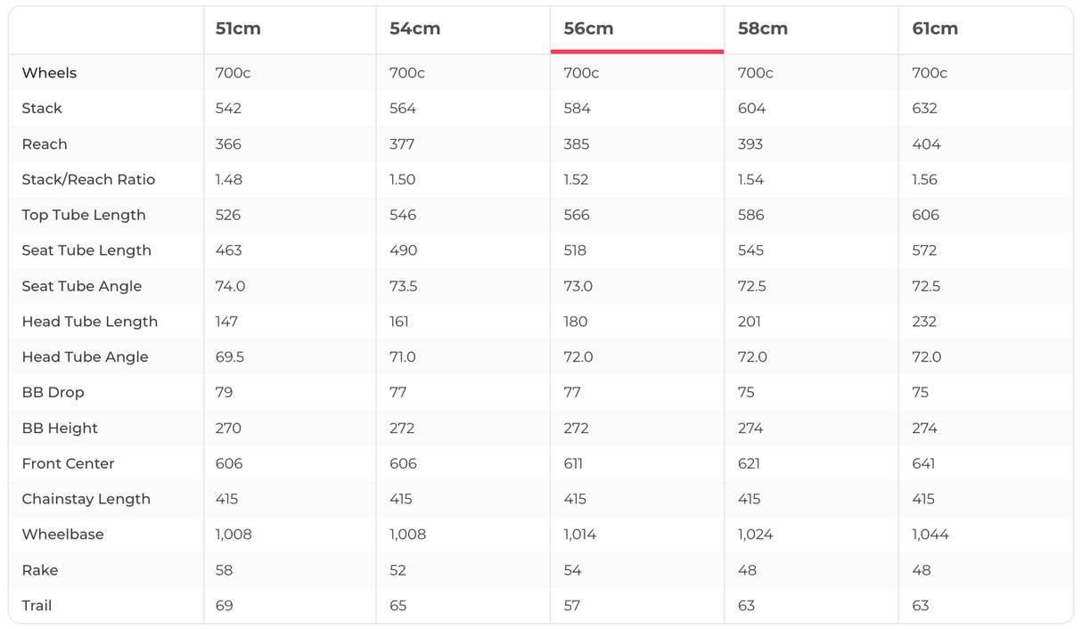Click the highlighted 56cm size header

588,29
